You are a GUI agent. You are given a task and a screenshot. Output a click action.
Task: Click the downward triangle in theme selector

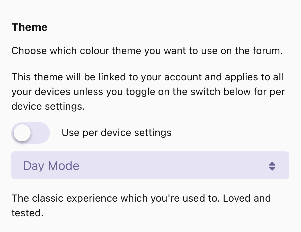tap(272, 169)
